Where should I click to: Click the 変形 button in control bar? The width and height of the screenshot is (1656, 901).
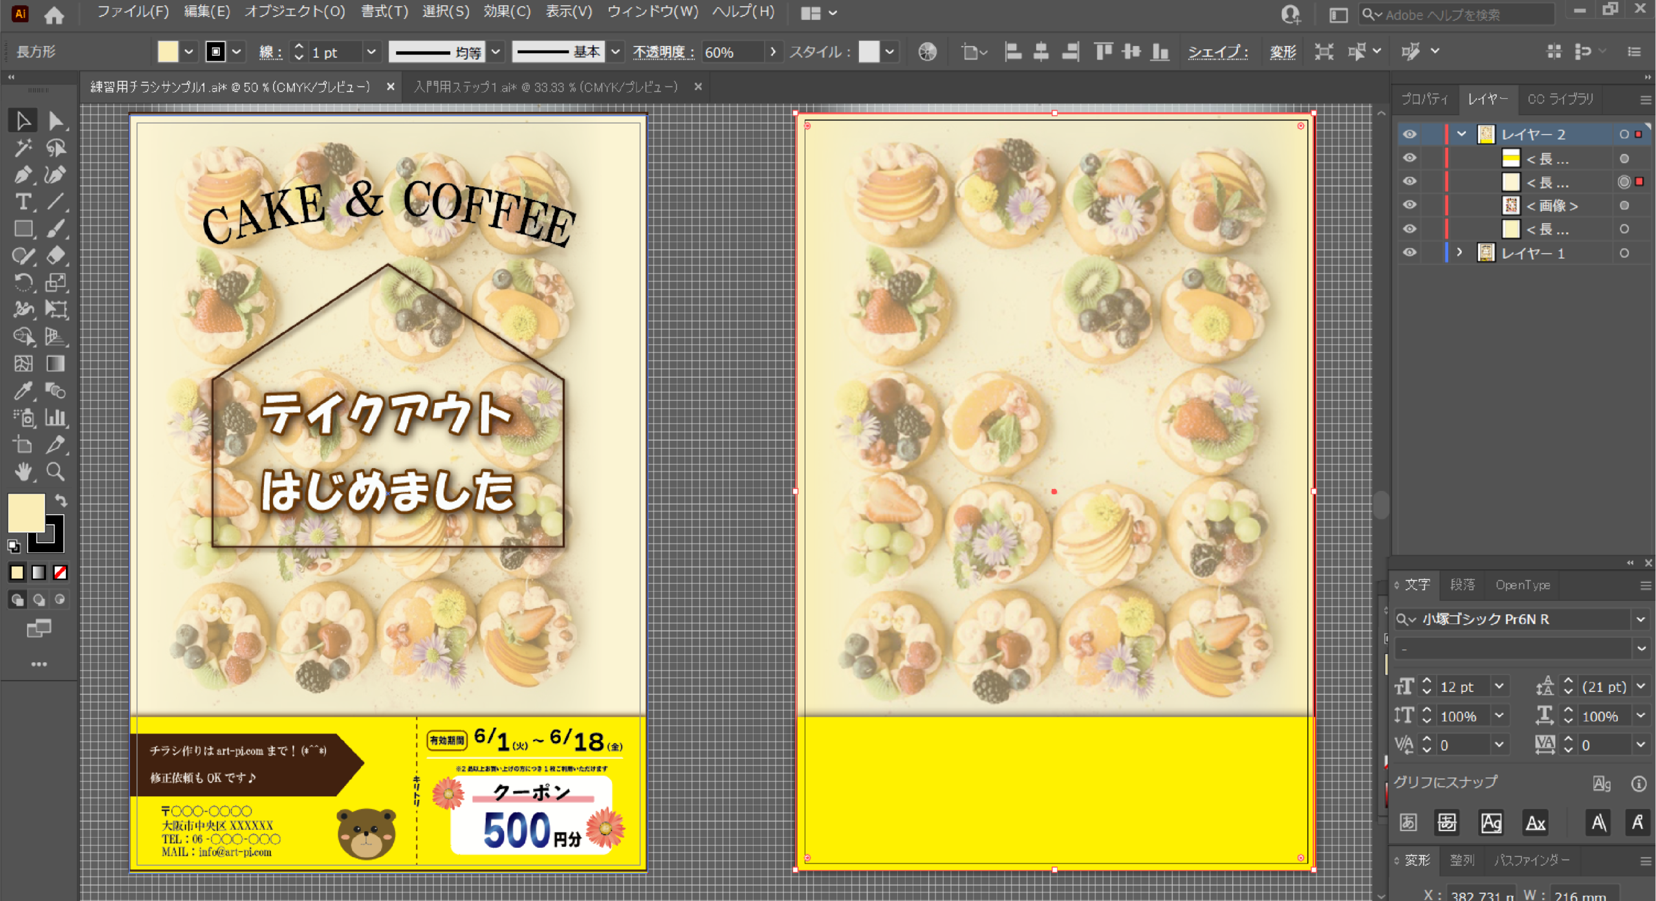point(1282,52)
